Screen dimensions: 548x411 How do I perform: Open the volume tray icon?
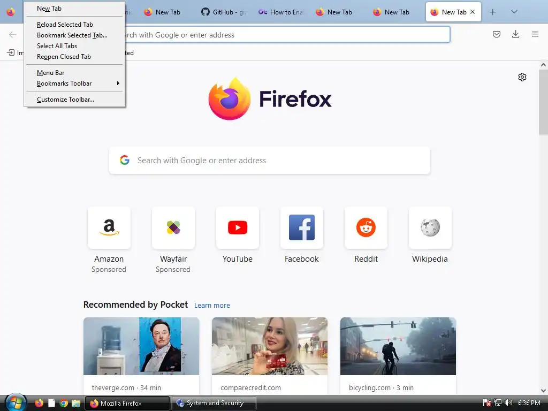point(508,403)
